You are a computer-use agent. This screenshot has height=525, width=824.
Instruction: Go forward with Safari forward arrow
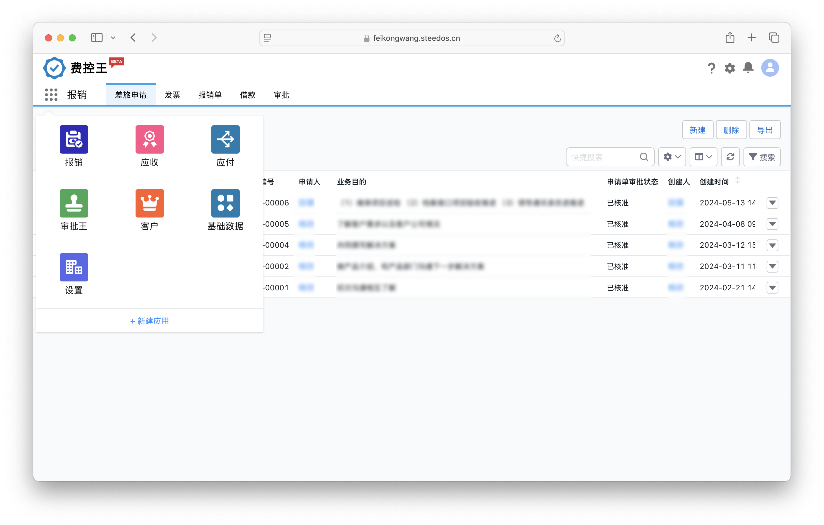pos(154,38)
